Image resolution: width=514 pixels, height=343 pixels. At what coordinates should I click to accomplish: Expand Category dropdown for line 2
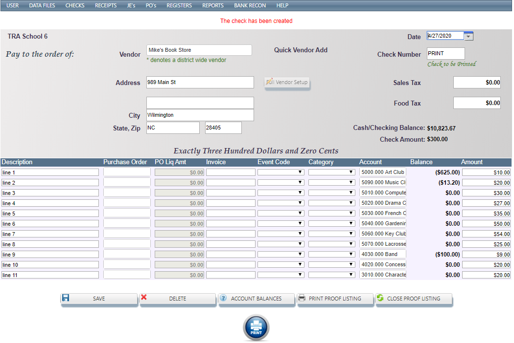(x=332, y=182)
